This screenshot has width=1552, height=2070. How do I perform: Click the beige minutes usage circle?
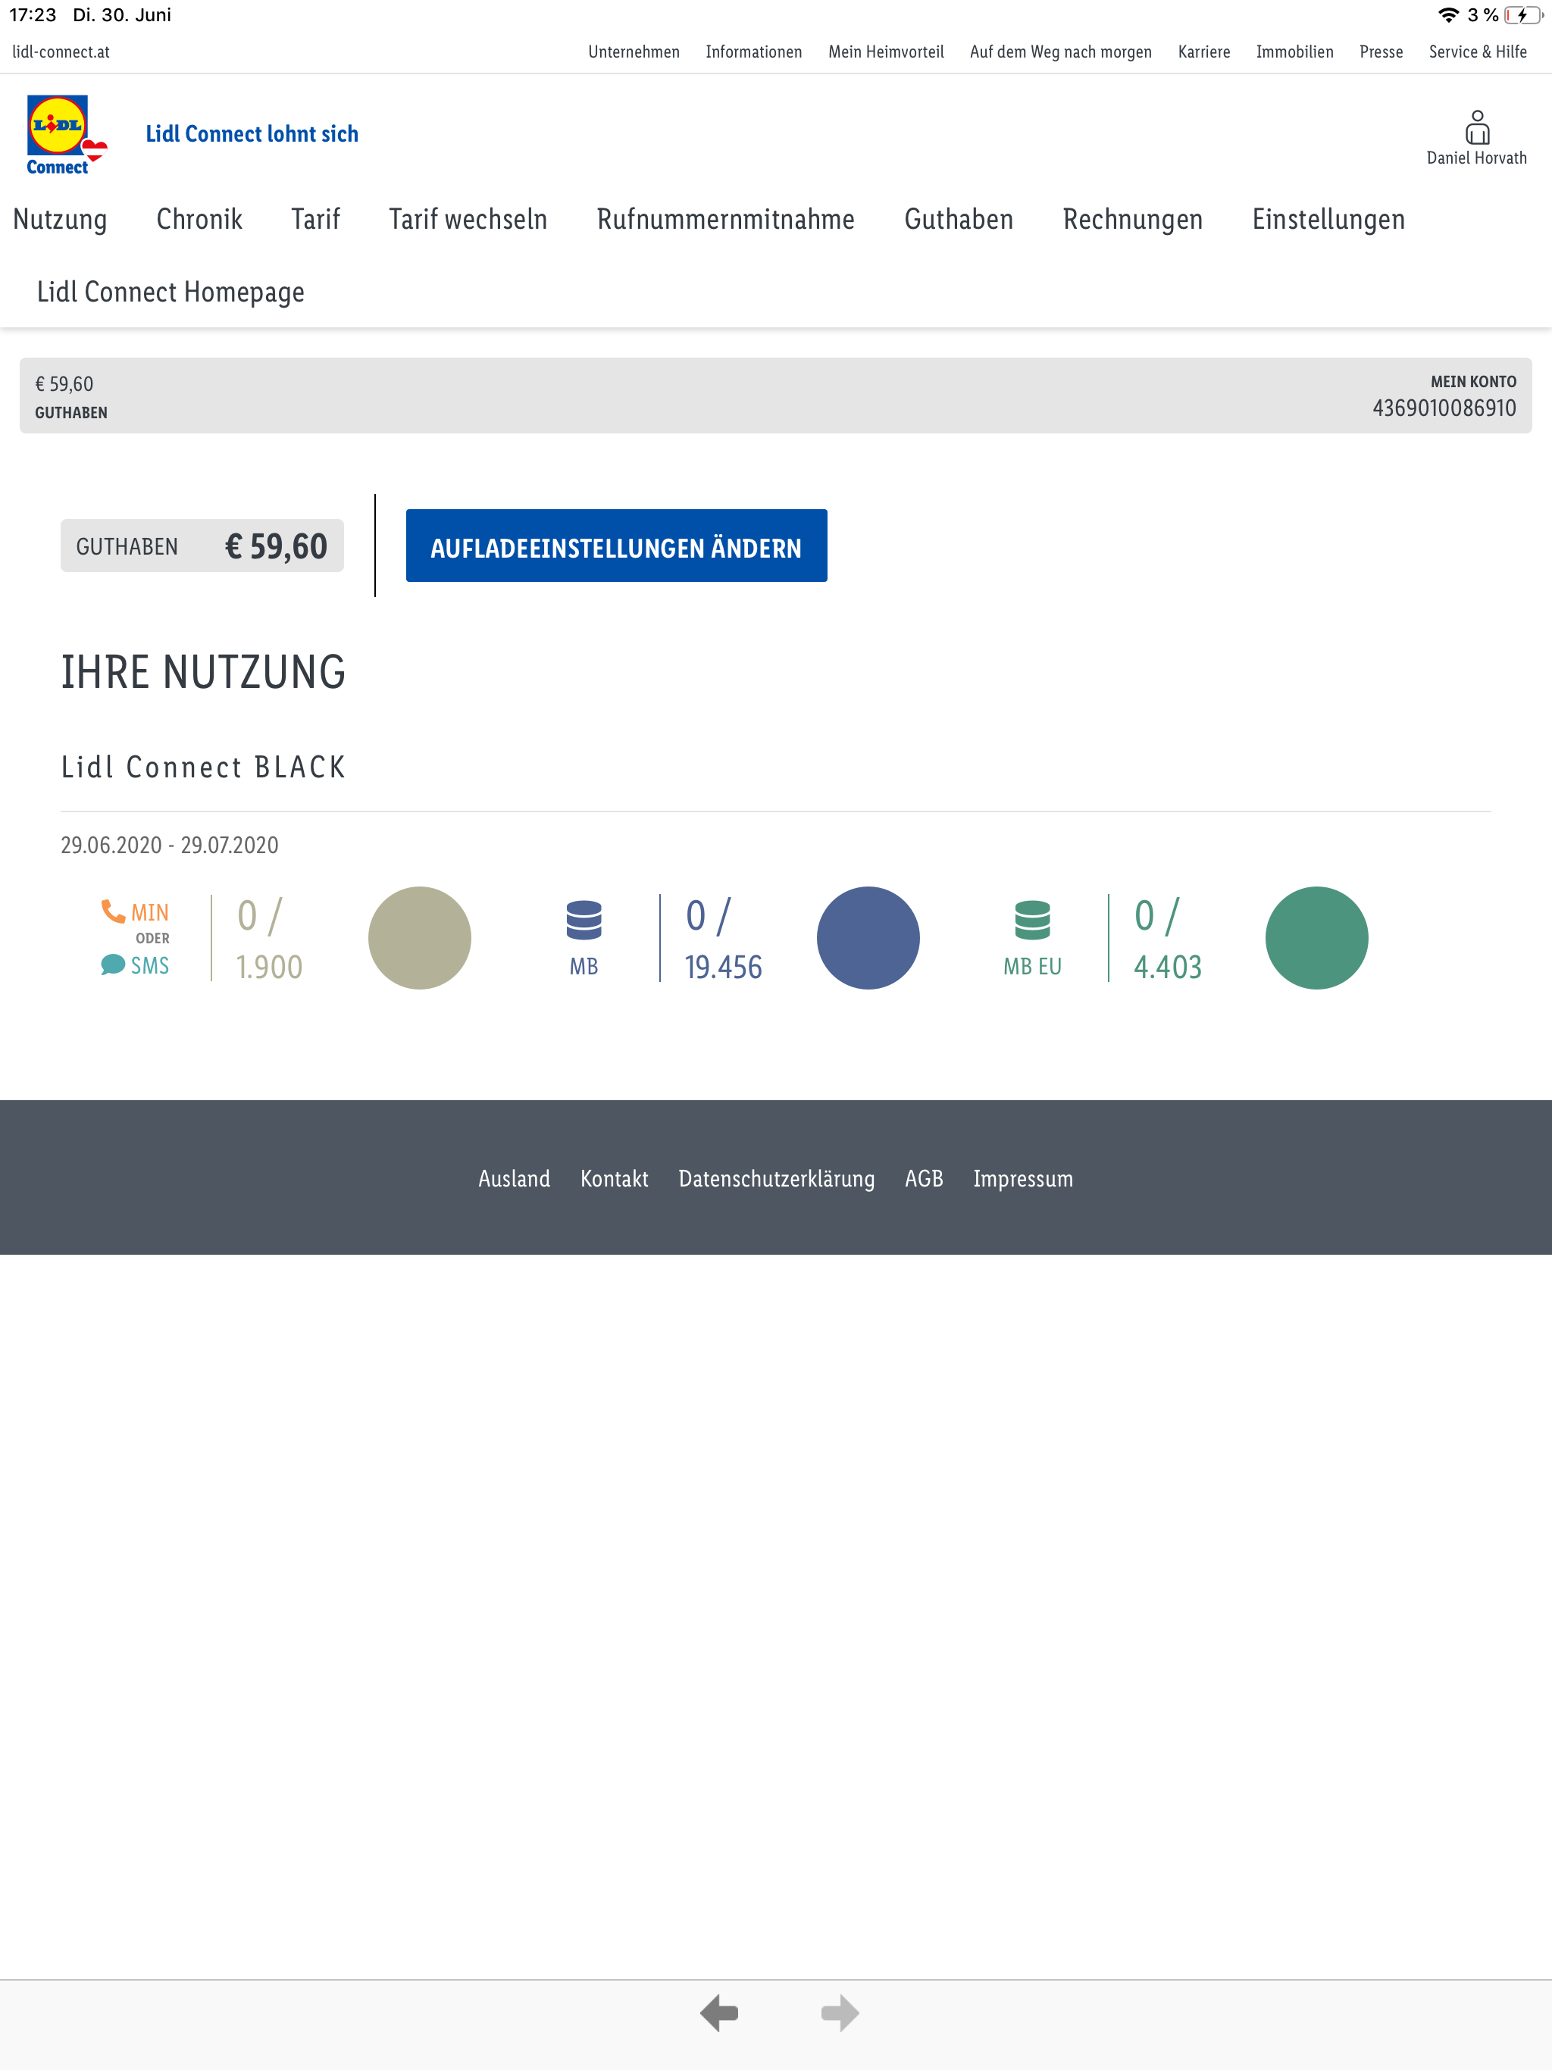(x=419, y=938)
